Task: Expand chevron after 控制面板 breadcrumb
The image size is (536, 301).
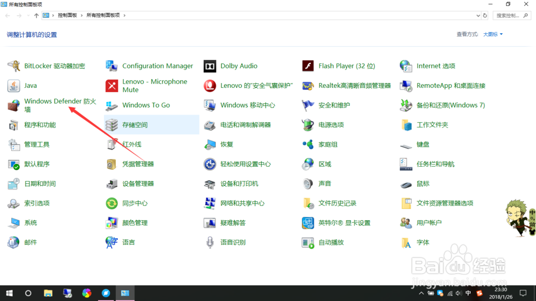Action: (81, 16)
